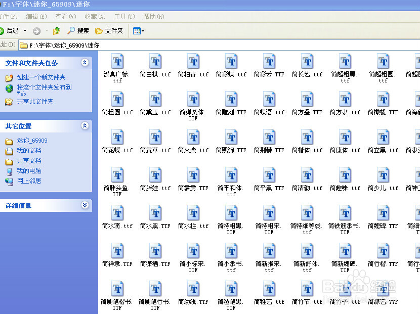
Task: Select the 简弹簧体.TTF font icon
Action: pos(193,99)
